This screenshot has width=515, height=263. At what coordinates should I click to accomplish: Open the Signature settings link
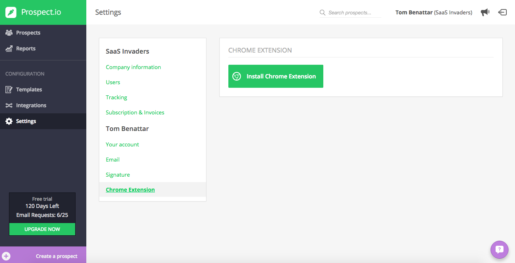[118, 175]
